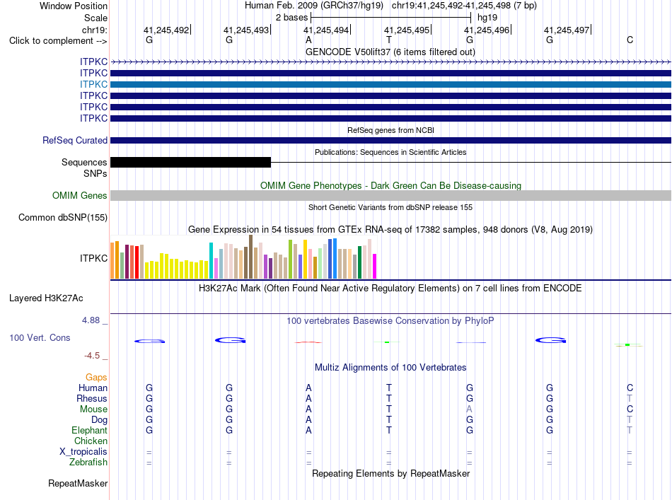Screen dimensions: 672x500
Task: Click the magenta last bar in GTEx chart
Action: [x=375, y=266]
